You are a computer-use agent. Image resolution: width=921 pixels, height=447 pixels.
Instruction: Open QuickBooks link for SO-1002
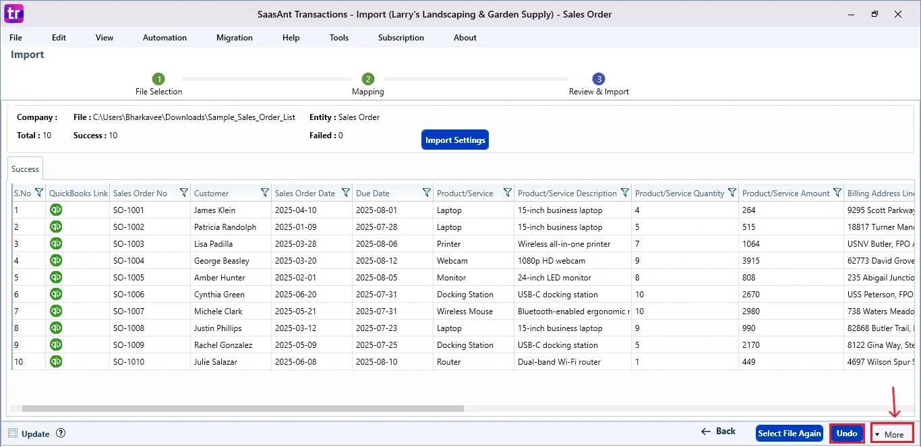tap(56, 227)
